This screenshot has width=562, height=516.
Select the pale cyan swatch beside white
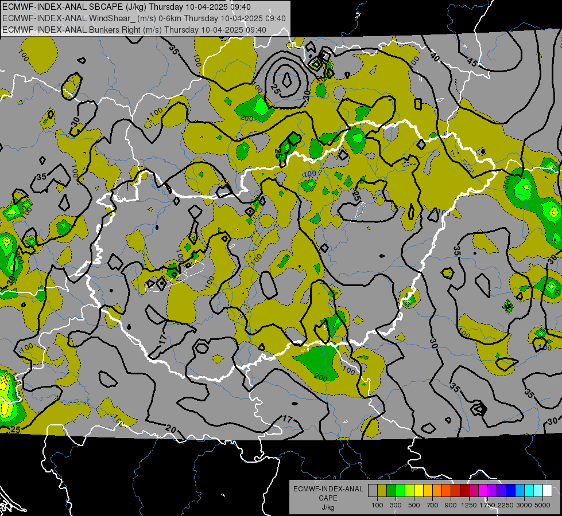pyautogui.click(x=538, y=491)
